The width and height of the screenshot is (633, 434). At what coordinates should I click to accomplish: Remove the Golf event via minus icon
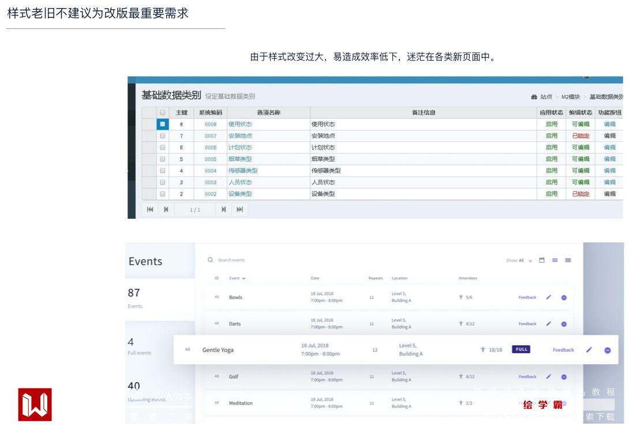pos(564,377)
